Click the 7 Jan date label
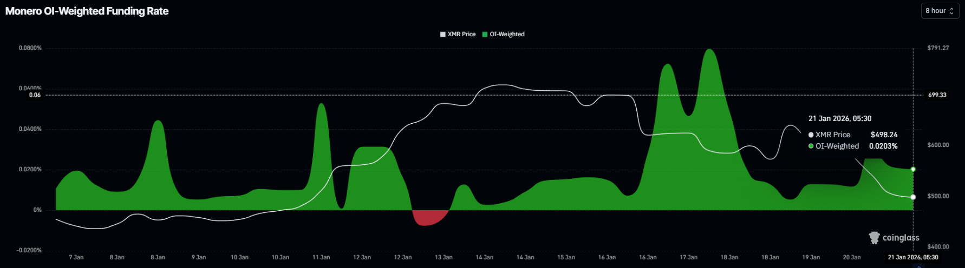 pos(76,257)
